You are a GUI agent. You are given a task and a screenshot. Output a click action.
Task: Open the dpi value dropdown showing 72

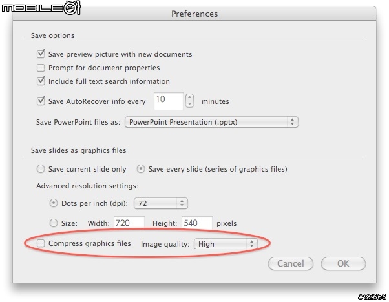pos(161,203)
